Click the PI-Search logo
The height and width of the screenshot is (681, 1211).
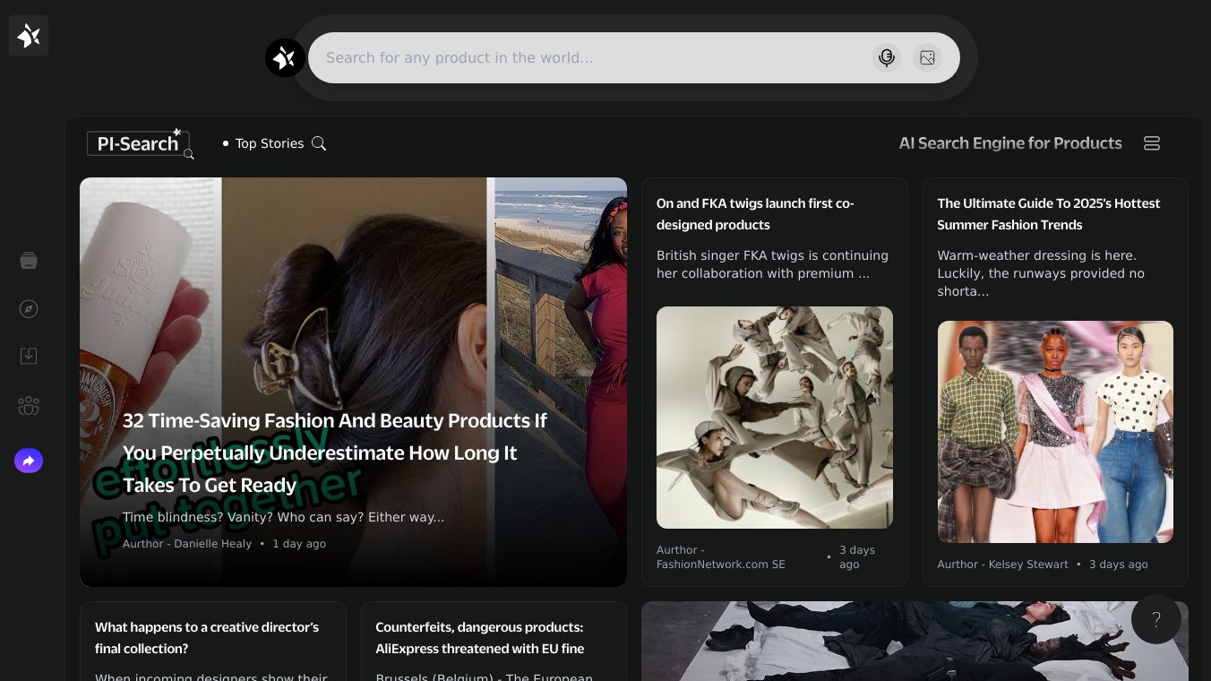pos(139,143)
